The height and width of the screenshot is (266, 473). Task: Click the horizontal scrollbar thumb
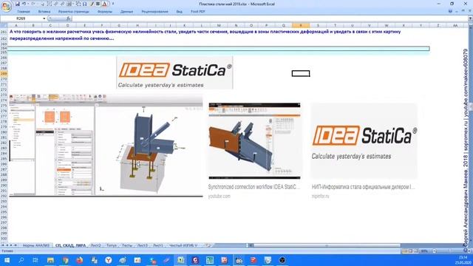[327, 245]
